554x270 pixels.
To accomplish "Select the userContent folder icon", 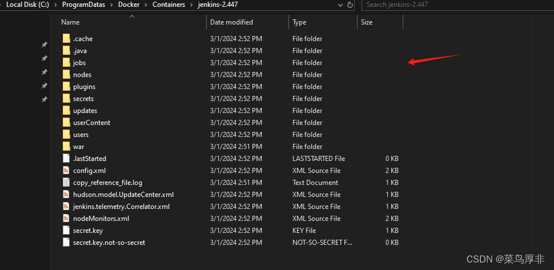I will click(66, 123).
